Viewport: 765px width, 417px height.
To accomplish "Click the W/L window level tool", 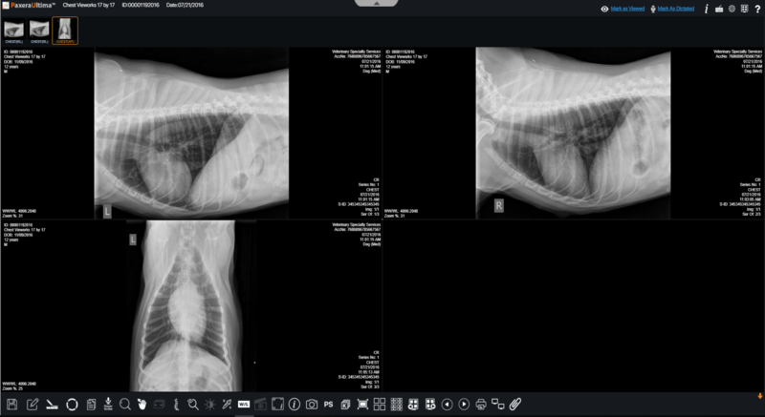I will (x=245, y=405).
